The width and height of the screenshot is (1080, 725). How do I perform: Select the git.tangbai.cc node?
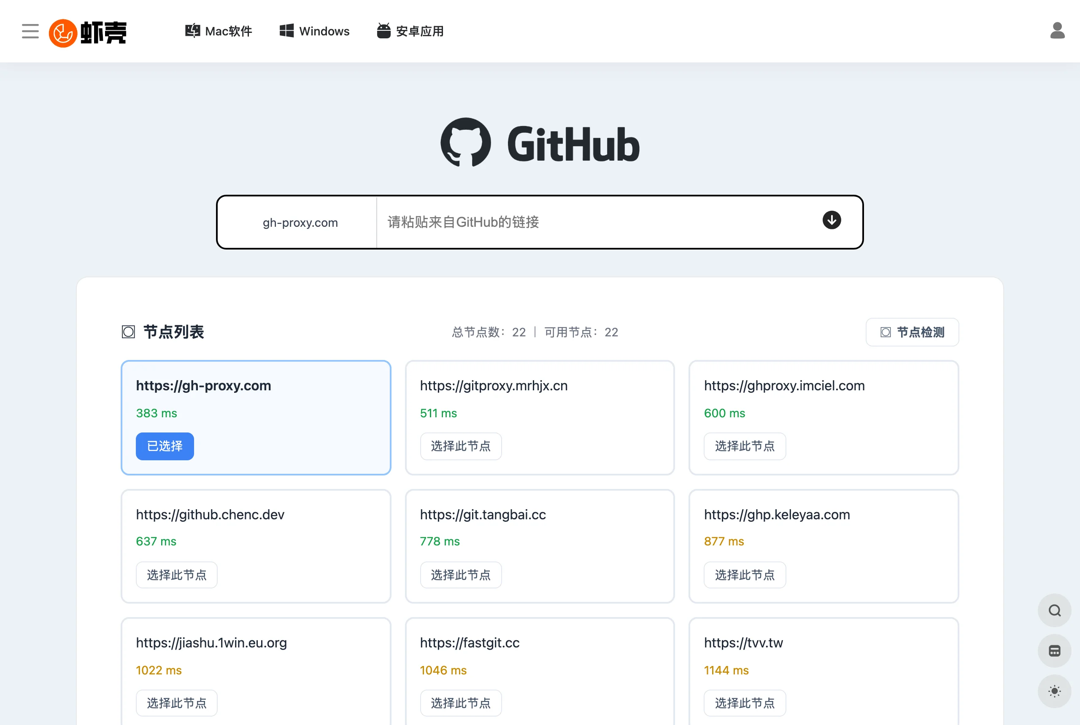point(460,575)
